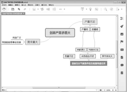Toggle the eye visibility icon in status bar

(x=101, y=90)
